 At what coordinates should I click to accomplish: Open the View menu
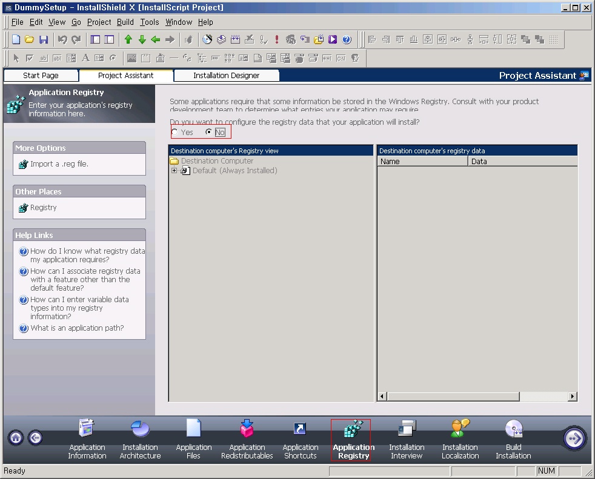57,22
